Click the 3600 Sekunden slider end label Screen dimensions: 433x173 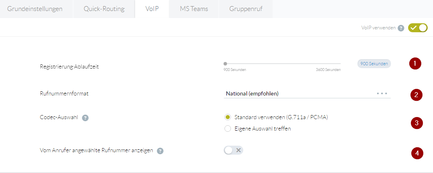click(328, 70)
